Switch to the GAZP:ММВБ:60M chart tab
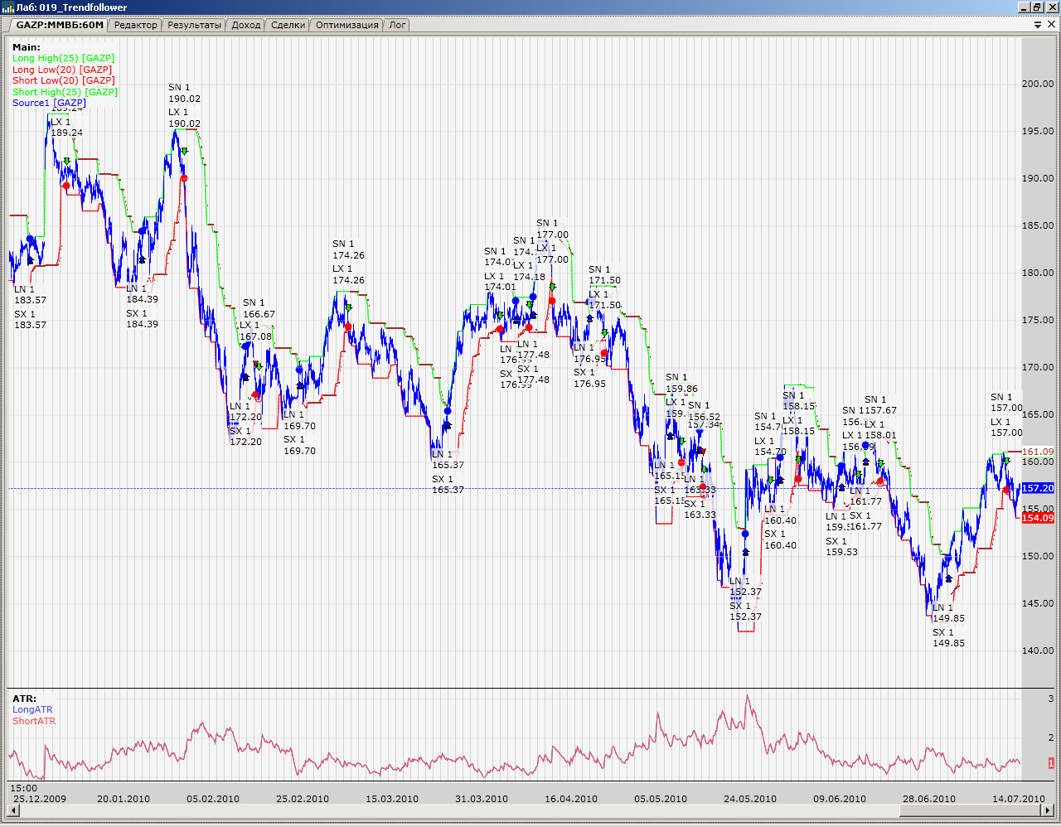This screenshot has height=827, width=1061. pos(60,25)
